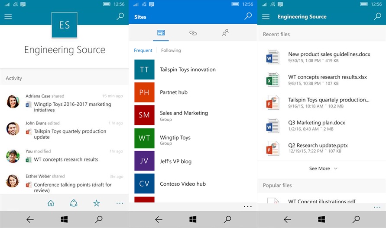Open Q3 Marketing plan.docx file name

[317, 123]
